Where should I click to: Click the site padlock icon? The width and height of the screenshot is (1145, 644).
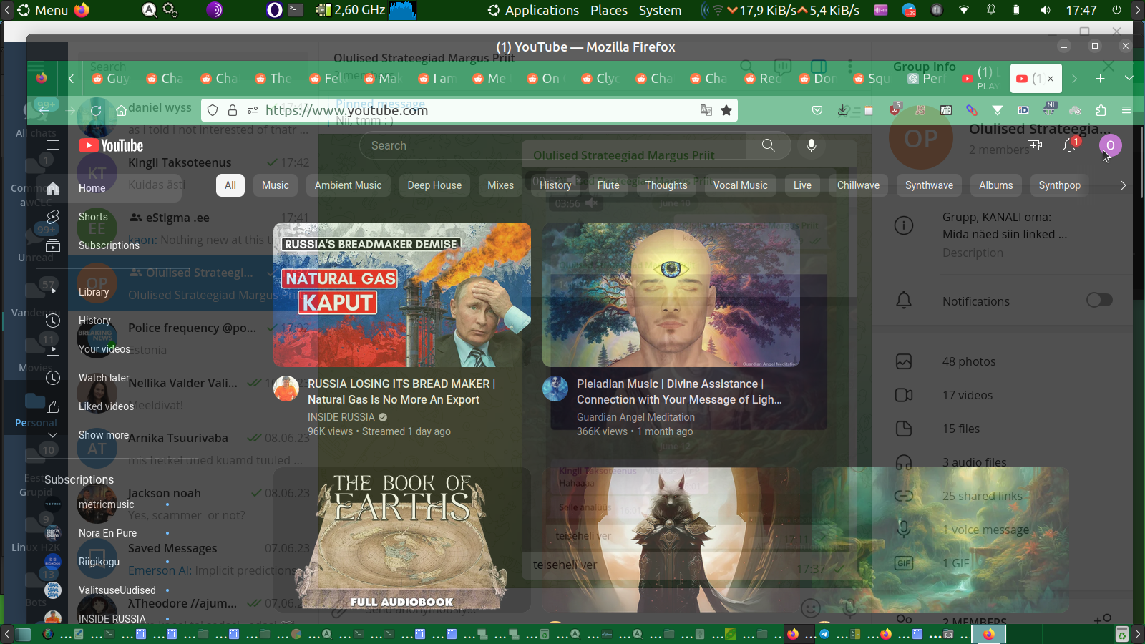click(x=233, y=110)
